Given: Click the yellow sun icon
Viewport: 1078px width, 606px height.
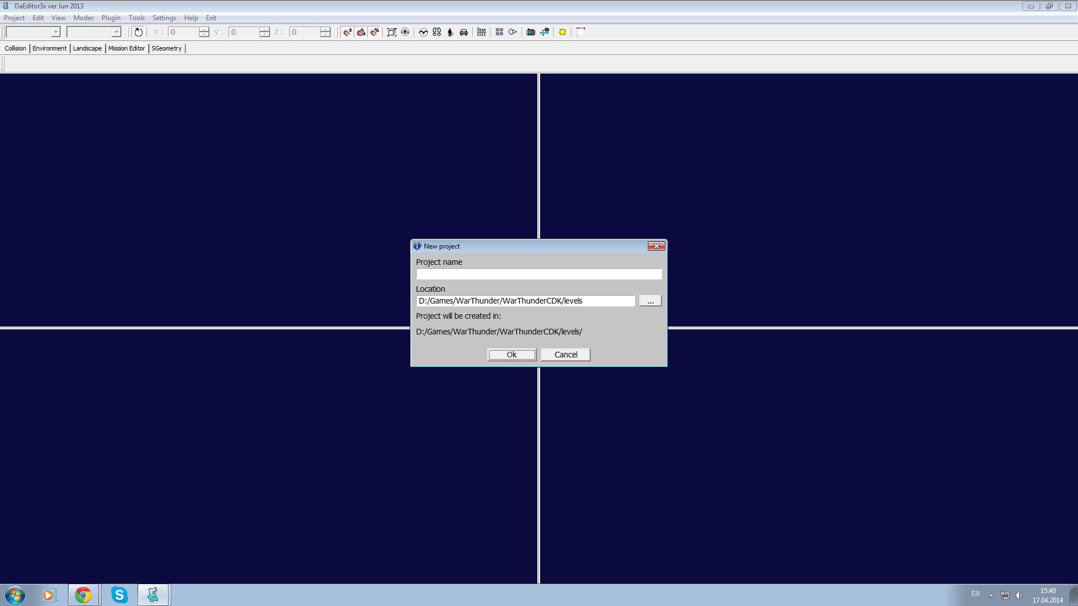Looking at the screenshot, I should tap(563, 32).
